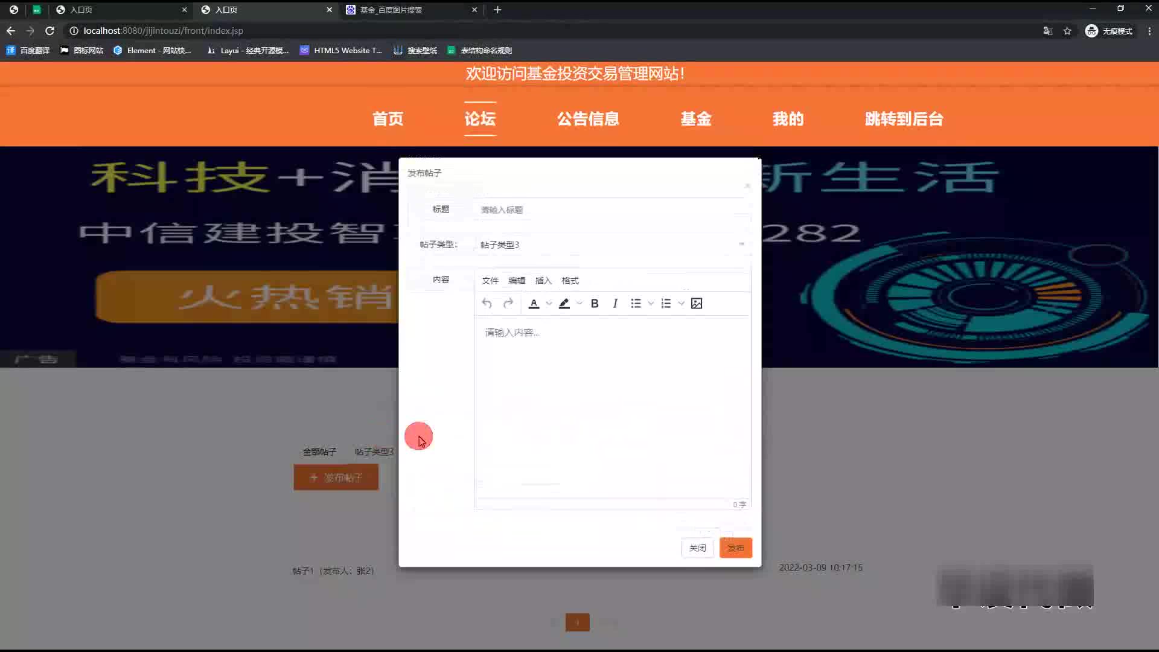Open 论坛 navigation item
The height and width of the screenshot is (652, 1159).
click(480, 119)
